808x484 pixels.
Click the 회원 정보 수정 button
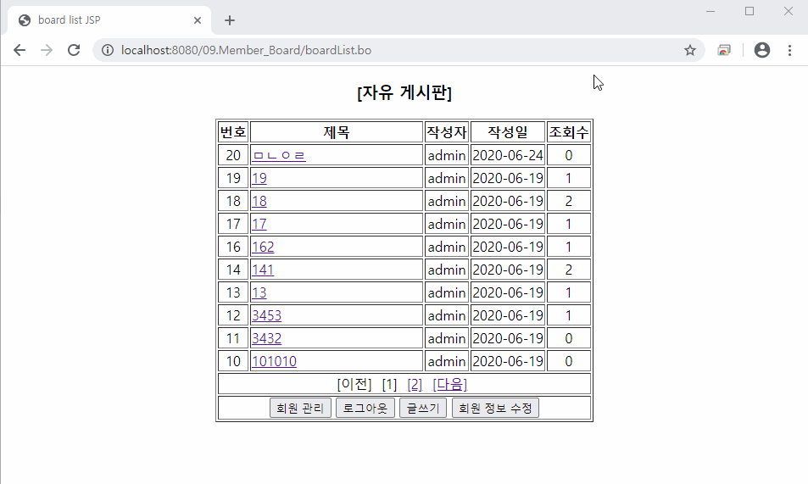[495, 408]
